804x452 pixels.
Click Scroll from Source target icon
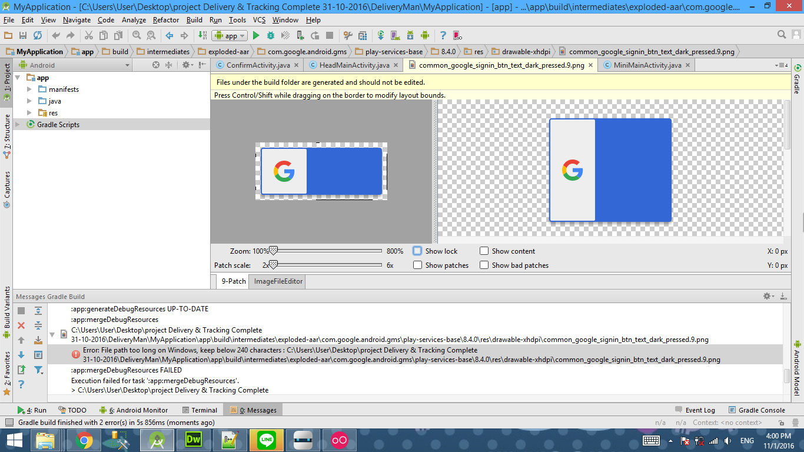click(156, 65)
